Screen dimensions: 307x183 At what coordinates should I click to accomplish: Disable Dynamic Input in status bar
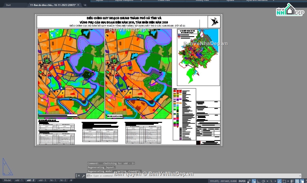click(254, 181)
